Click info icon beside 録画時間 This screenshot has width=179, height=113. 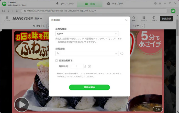click(89, 67)
